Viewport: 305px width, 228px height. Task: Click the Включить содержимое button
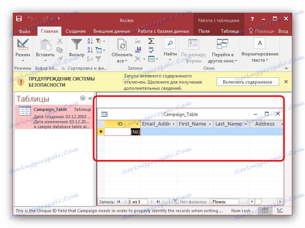pos(247,82)
